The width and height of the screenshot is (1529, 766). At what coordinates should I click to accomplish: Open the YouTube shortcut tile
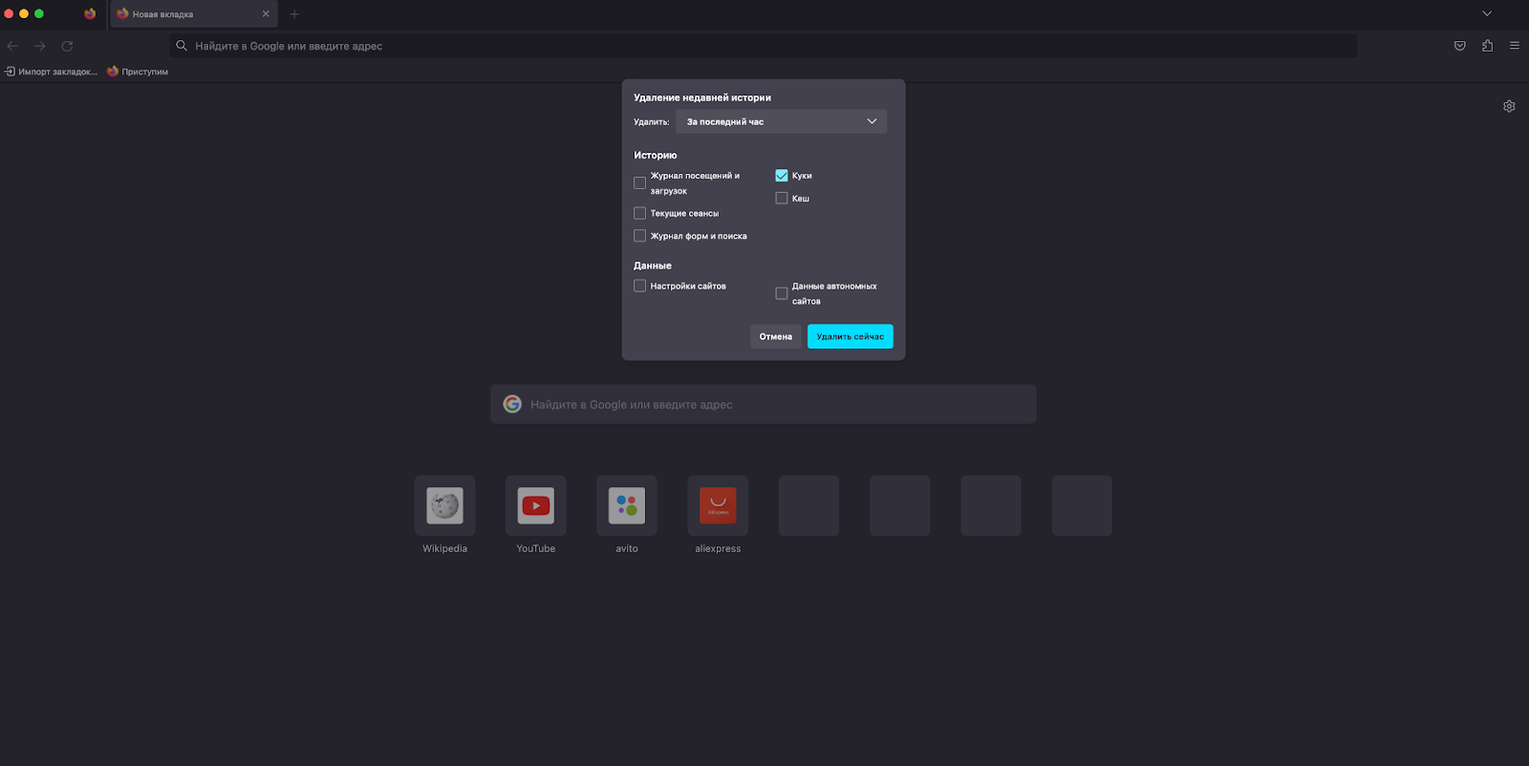[x=535, y=506]
